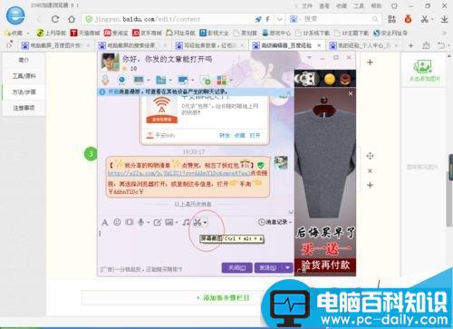Start voice call with microphone icon

[x=105, y=80]
